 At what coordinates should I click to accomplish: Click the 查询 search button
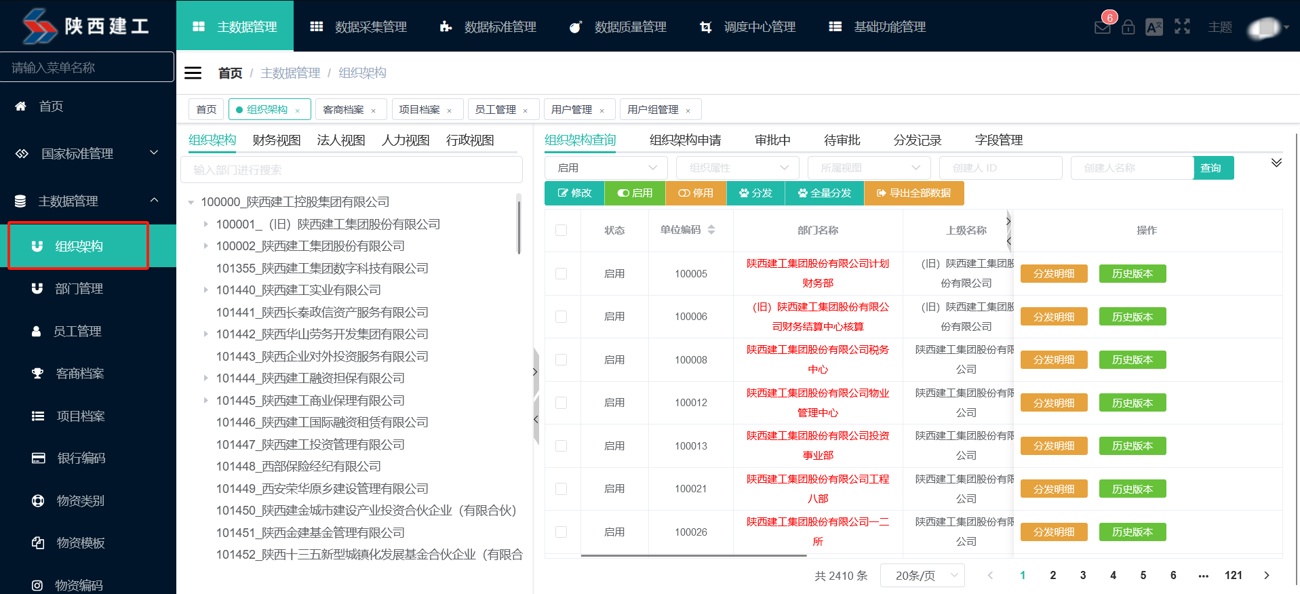point(1213,167)
